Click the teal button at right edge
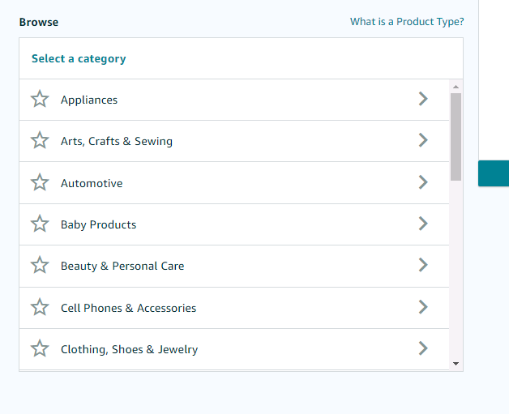The height and width of the screenshot is (414, 509). 494,173
